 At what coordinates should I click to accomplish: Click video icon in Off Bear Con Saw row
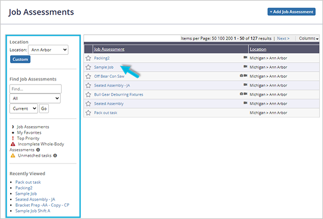[x=246, y=76]
